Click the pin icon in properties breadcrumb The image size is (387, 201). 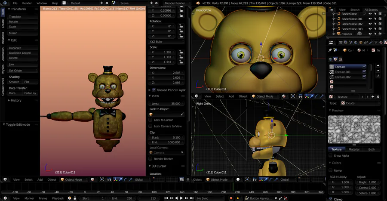tap(330, 50)
